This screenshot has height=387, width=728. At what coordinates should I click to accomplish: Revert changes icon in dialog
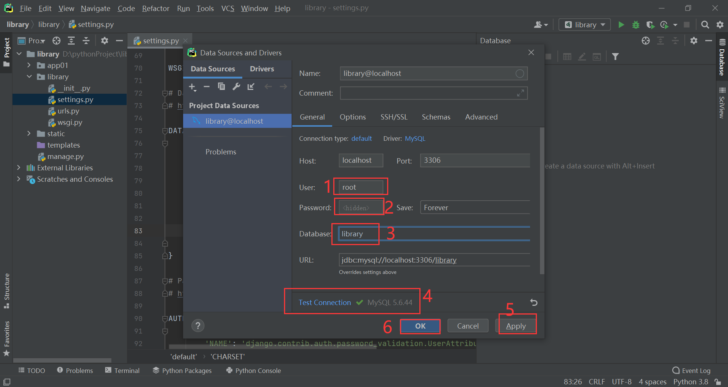click(x=533, y=302)
